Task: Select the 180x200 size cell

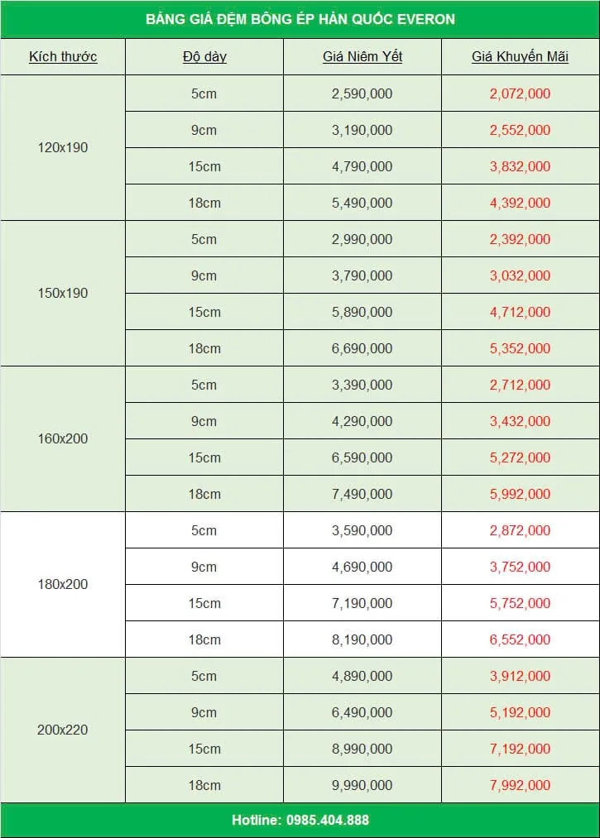Action: point(63,584)
